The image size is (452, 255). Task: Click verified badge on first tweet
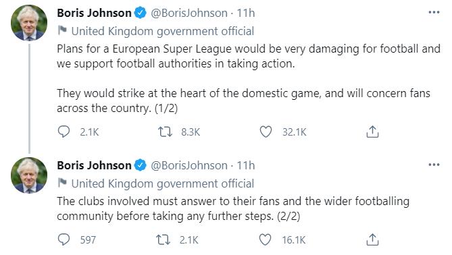click(x=141, y=13)
